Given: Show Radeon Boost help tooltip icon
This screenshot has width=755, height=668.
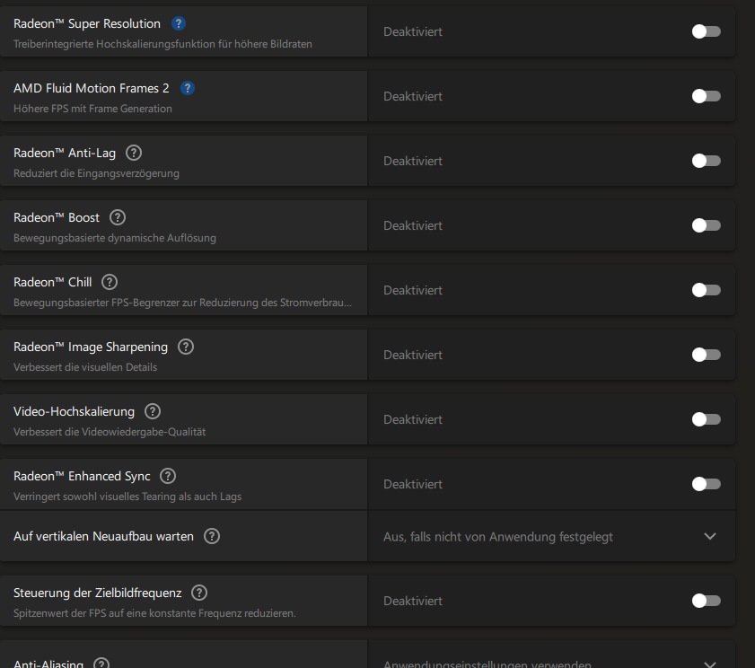Looking at the screenshot, I should 118,217.
